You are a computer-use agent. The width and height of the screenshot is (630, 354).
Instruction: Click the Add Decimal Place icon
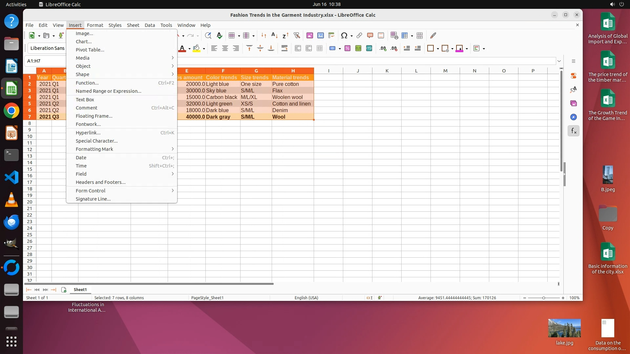click(x=383, y=49)
